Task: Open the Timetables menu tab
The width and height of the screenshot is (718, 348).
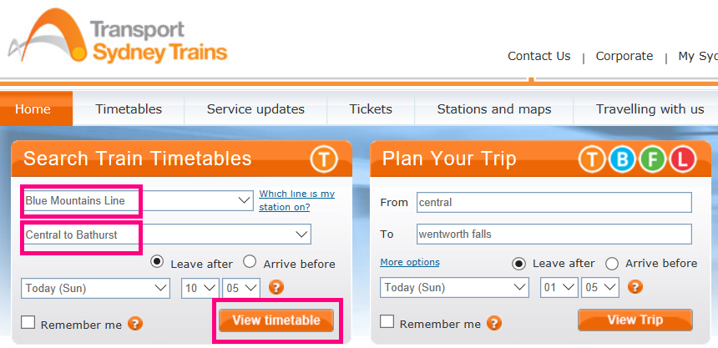Action: 129,109
